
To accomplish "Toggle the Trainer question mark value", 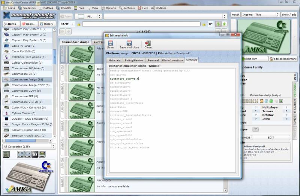I will 286,111.
